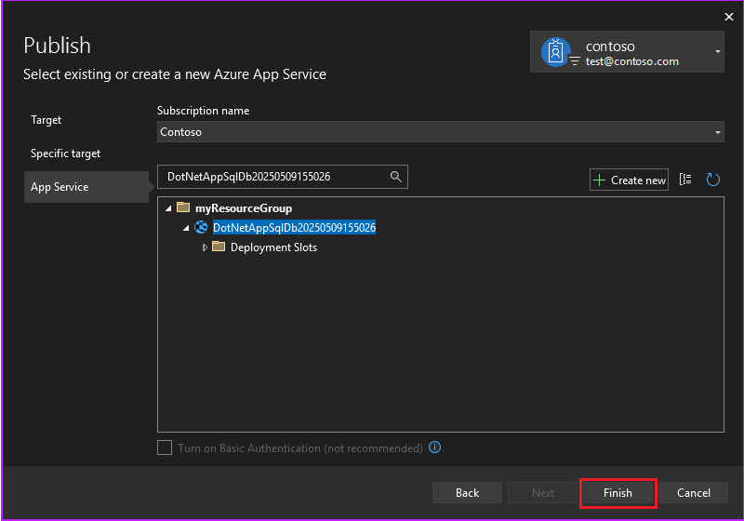Click the Cancel button

[x=693, y=492]
